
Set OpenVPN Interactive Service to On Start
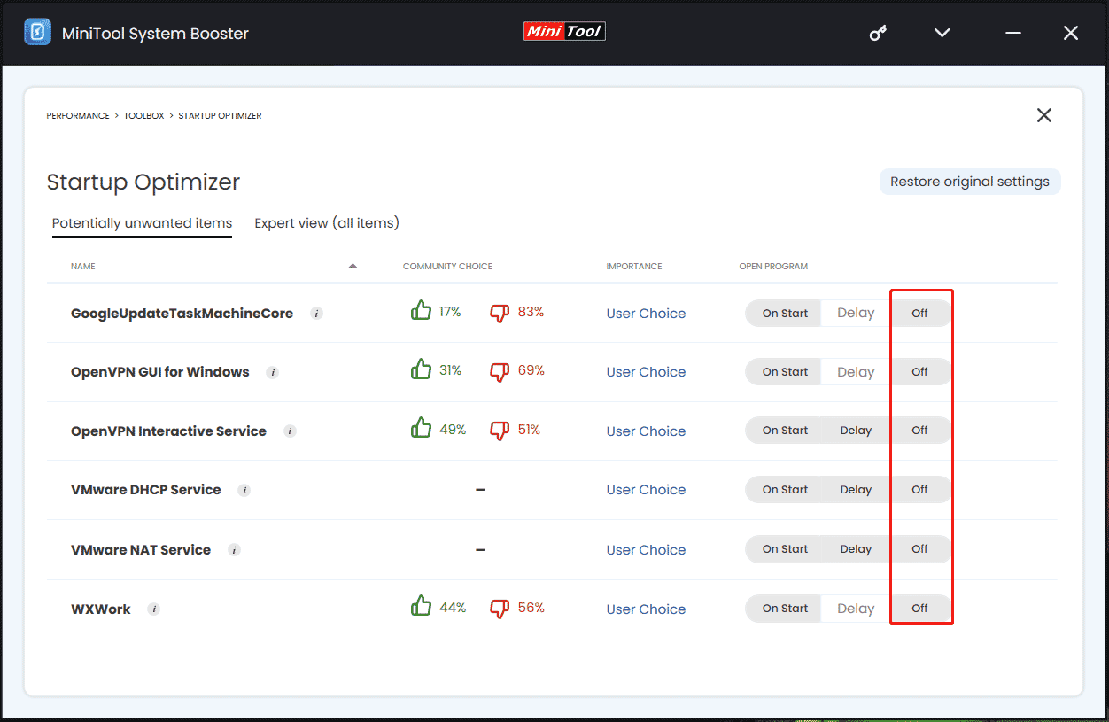point(785,431)
